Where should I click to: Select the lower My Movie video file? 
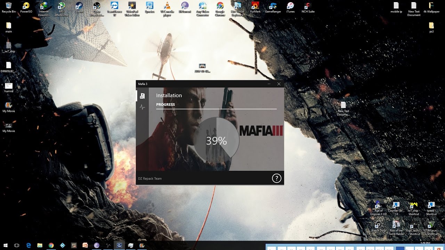[x=9, y=127]
